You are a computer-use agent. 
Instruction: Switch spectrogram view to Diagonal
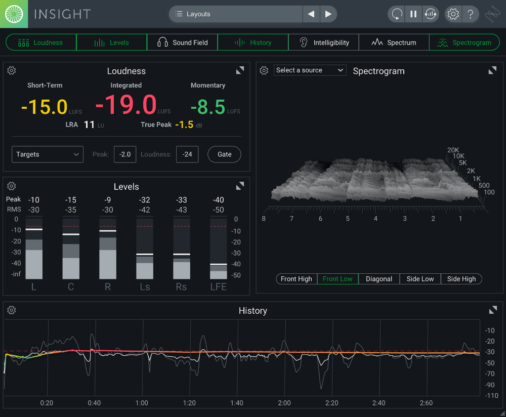378,278
